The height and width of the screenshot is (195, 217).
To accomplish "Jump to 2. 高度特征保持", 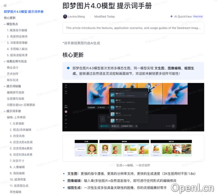I will 17,37.
